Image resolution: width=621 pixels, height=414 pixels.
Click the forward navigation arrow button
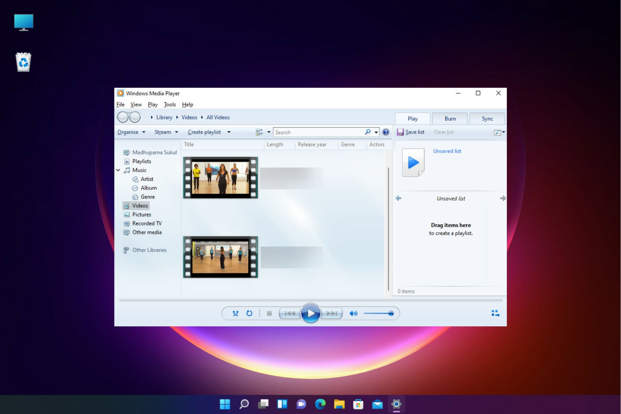point(135,117)
